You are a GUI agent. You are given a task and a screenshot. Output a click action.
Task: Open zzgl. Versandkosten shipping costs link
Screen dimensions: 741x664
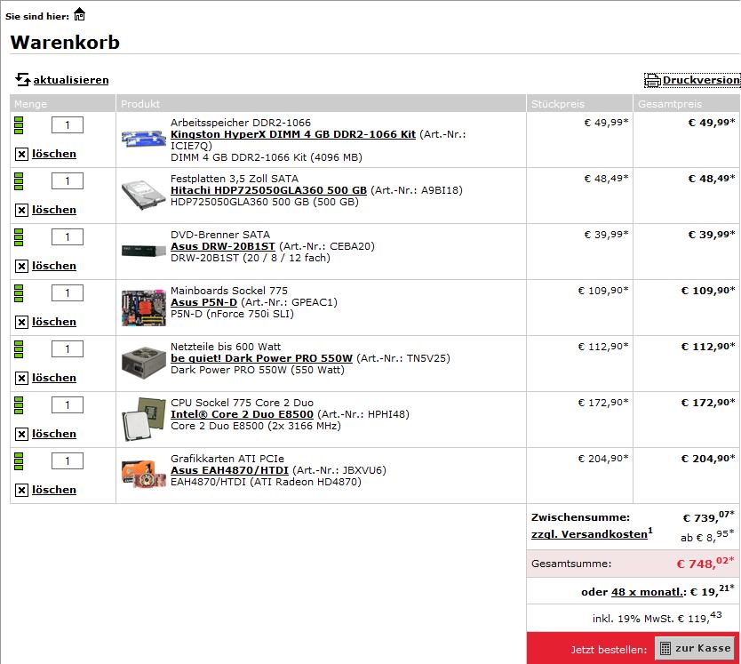pyautogui.click(x=589, y=534)
